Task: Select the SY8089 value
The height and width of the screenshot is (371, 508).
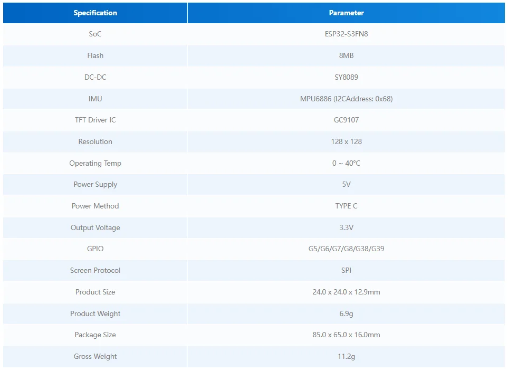Action: (347, 77)
